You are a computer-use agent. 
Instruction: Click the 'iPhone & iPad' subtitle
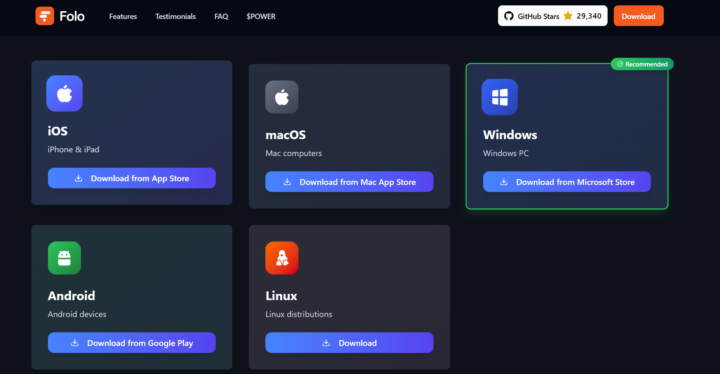74,149
